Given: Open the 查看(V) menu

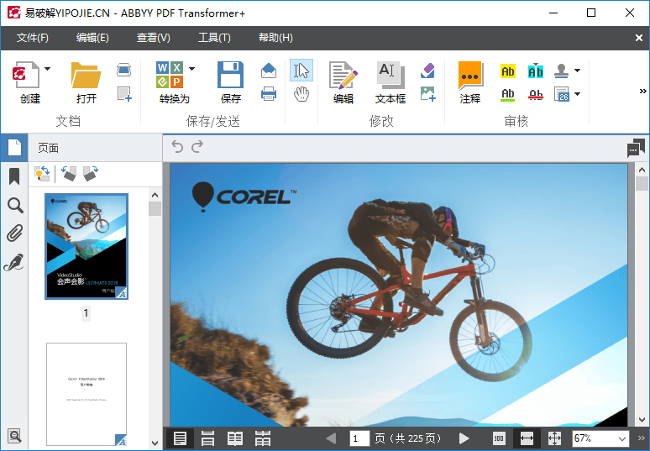Looking at the screenshot, I should tap(154, 38).
